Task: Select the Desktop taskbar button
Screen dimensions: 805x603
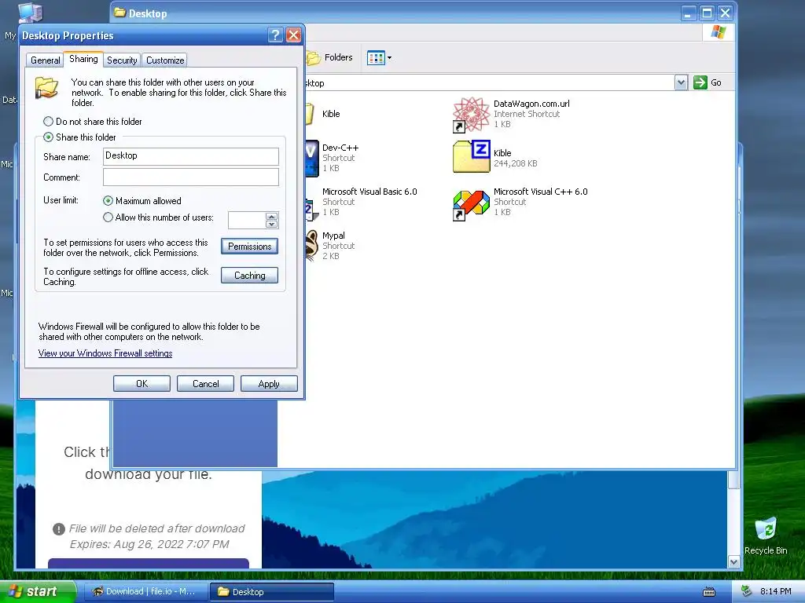Action: pos(272,591)
